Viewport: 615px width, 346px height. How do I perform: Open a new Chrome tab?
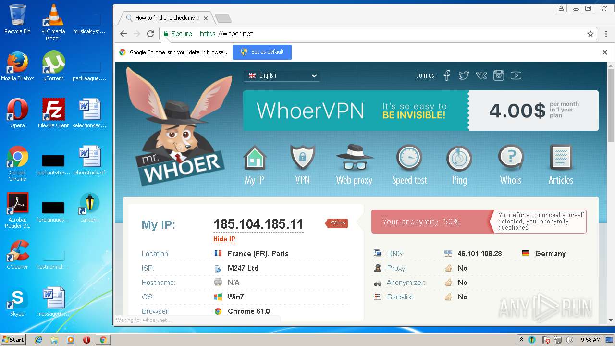click(x=223, y=19)
